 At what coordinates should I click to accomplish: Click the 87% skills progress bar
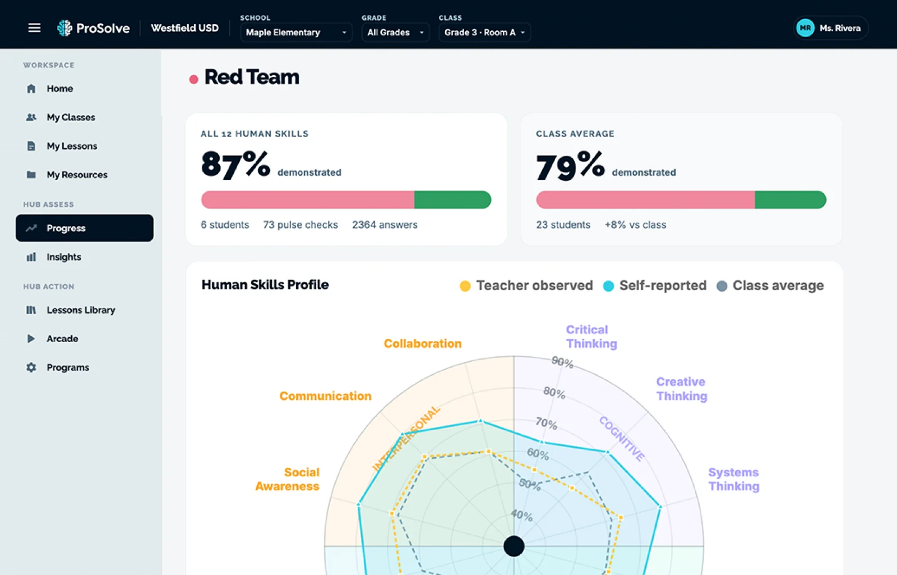[x=346, y=200]
